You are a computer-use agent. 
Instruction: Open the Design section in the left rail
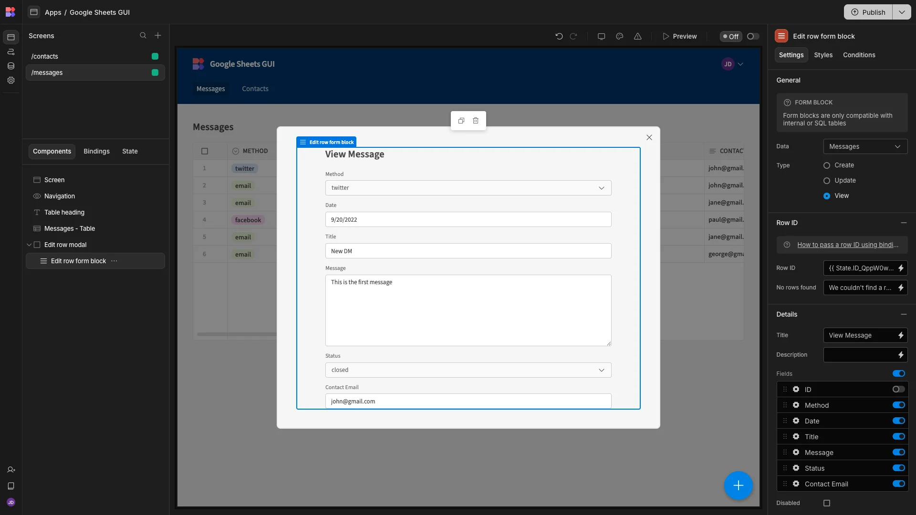pyautogui.click(x=11, y=37)
